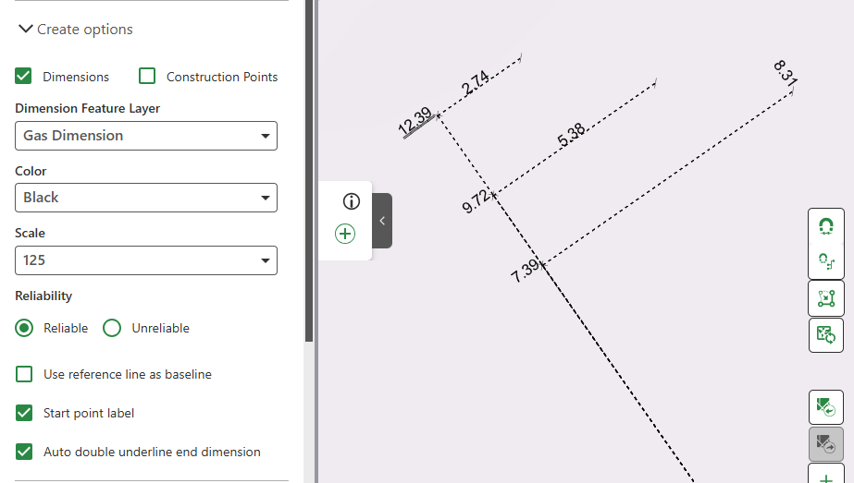Enable Use reference line as baseline
This screenshot has height=483, width=854.
(x=24, y=374)
